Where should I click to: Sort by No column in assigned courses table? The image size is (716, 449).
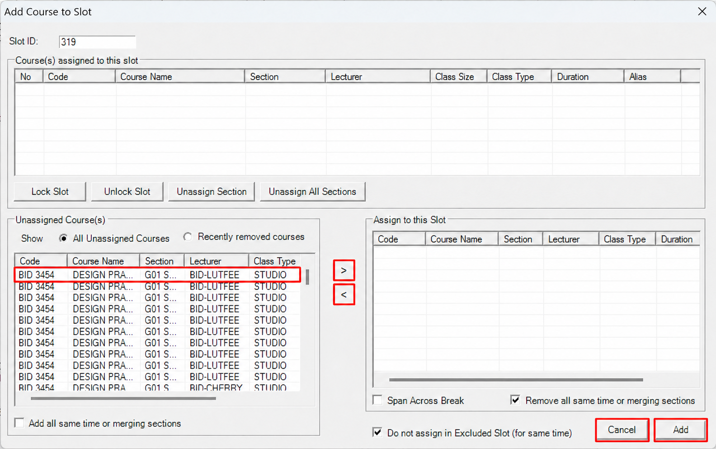29,77
